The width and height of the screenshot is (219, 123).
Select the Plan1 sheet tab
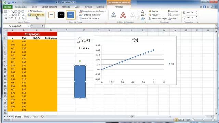click(x=18, y=117)
